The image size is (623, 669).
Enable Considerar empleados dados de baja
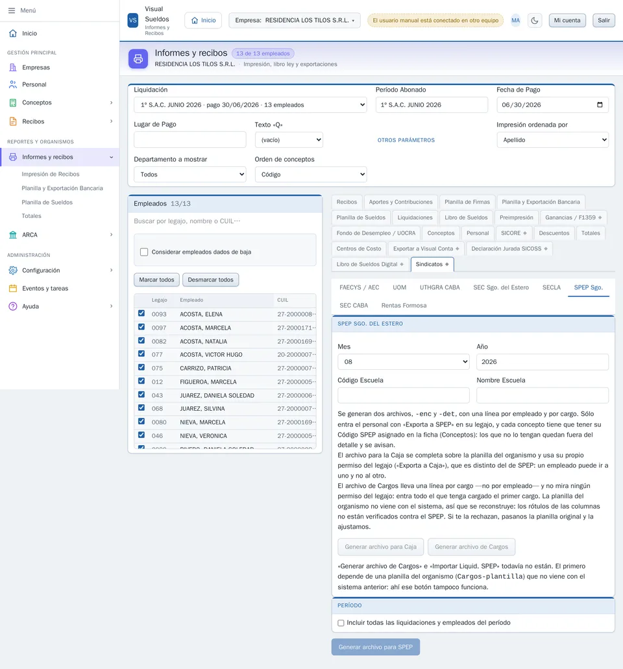pyautogui.click(x=144, y=252)
